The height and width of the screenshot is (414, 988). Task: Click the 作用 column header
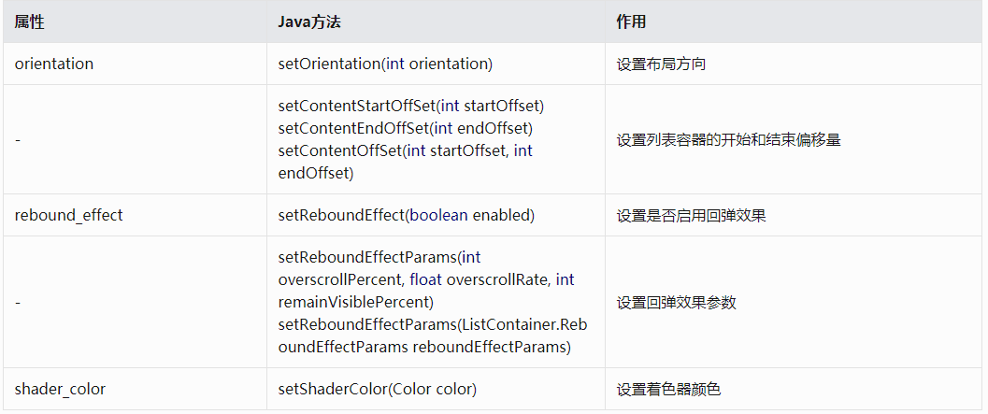pyautogui.click(x=631, y=21)
